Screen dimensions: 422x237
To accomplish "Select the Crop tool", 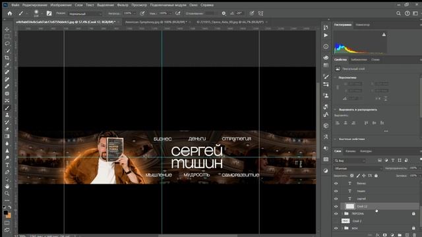I will click(7, 58).
